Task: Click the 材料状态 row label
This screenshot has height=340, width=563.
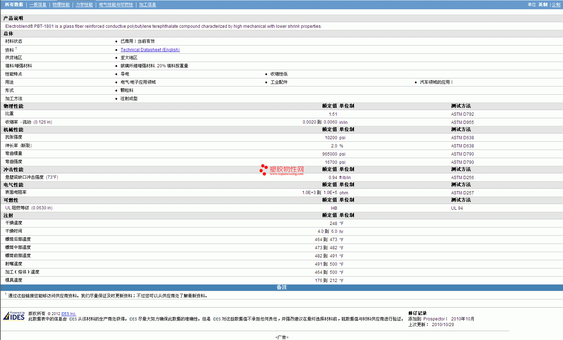Action: [x=14, y=41]
